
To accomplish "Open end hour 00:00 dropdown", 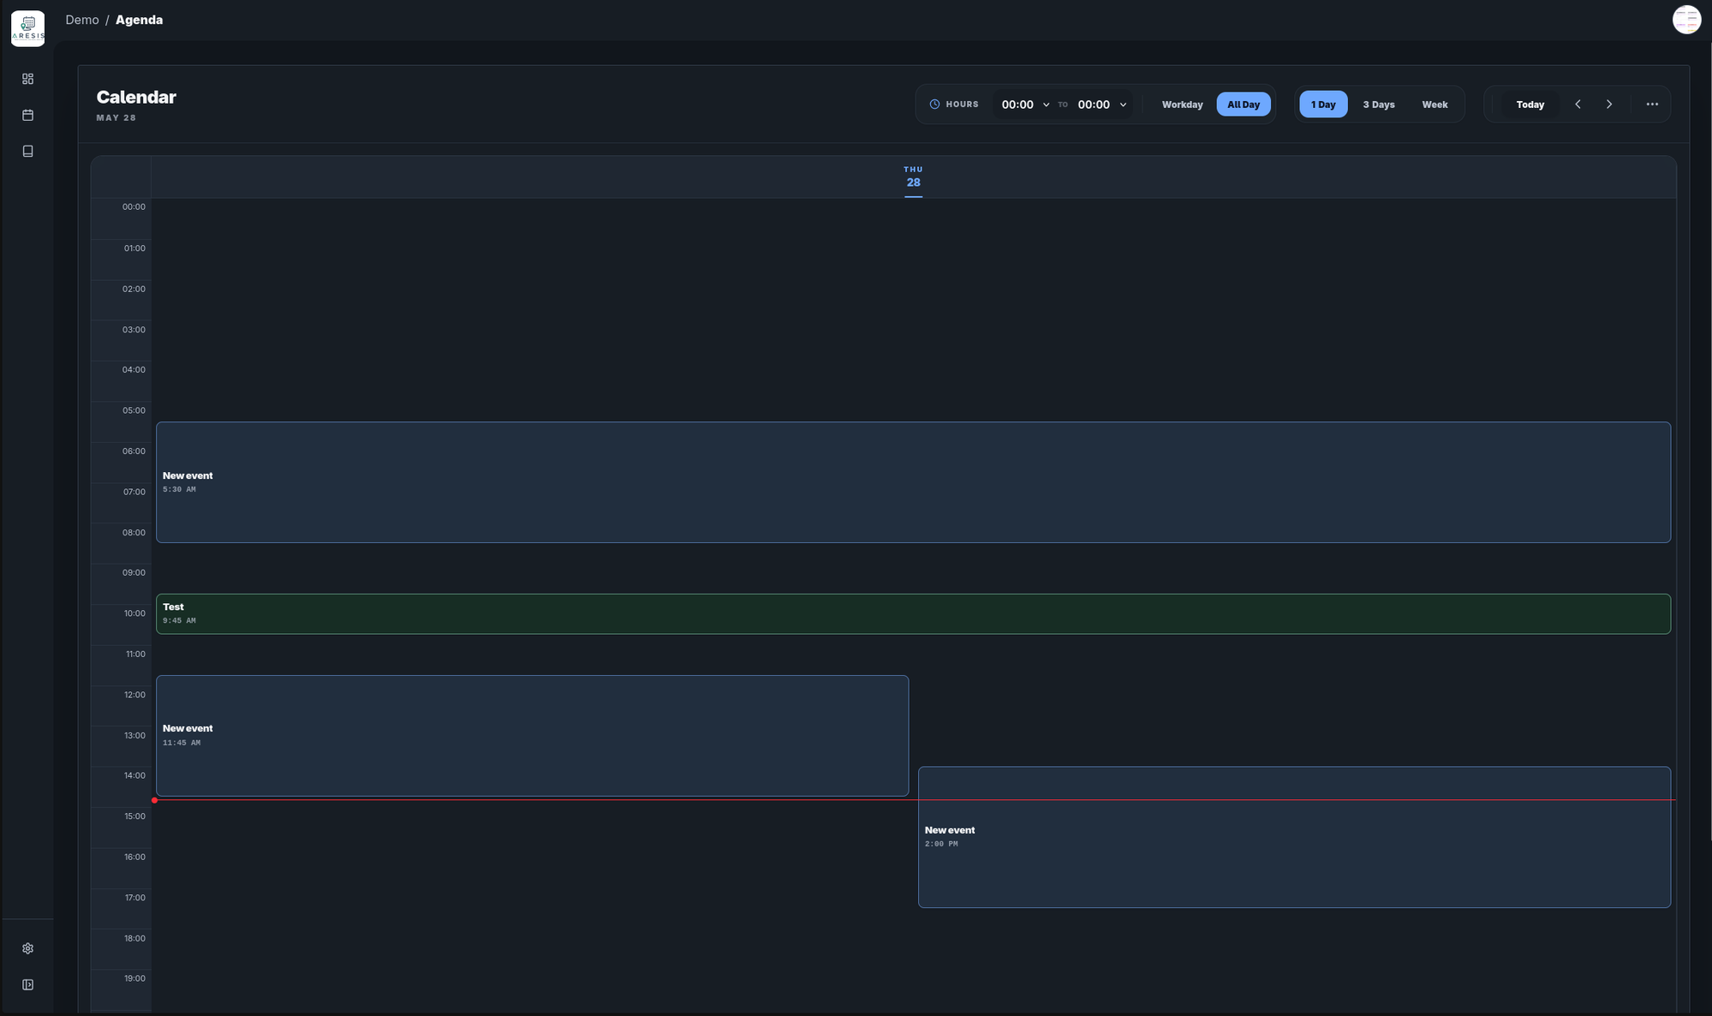I will pos(1101,105).
